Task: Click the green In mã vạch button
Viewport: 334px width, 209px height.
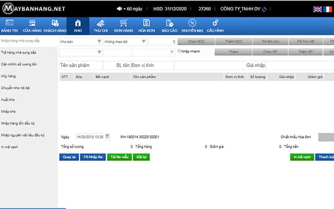Action: click(x=302, y=157)
